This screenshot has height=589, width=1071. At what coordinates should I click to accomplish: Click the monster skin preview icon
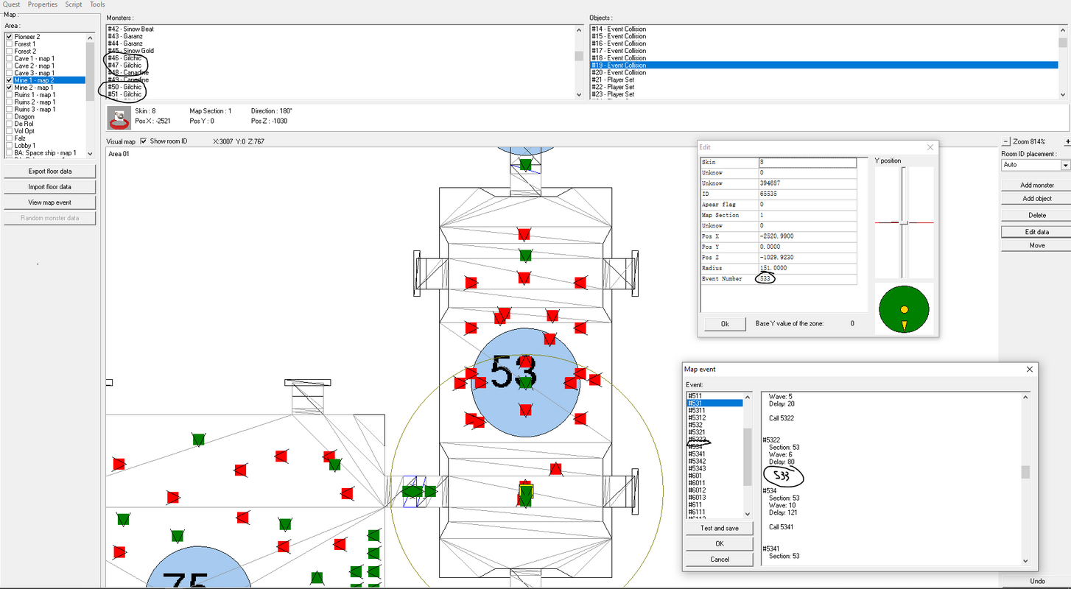coord(119,117)
